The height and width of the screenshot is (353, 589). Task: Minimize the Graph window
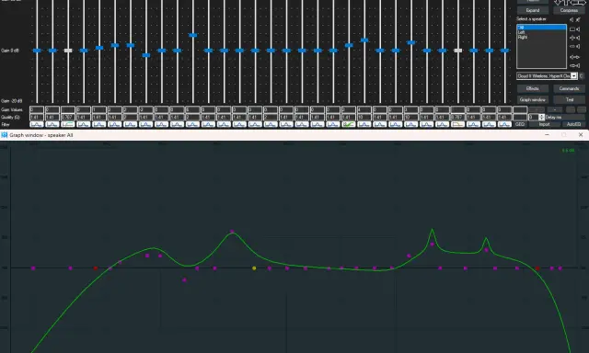(547, 134)
